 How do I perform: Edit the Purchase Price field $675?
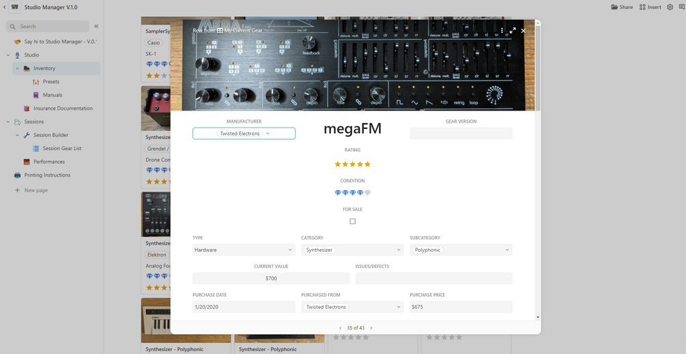461,307
